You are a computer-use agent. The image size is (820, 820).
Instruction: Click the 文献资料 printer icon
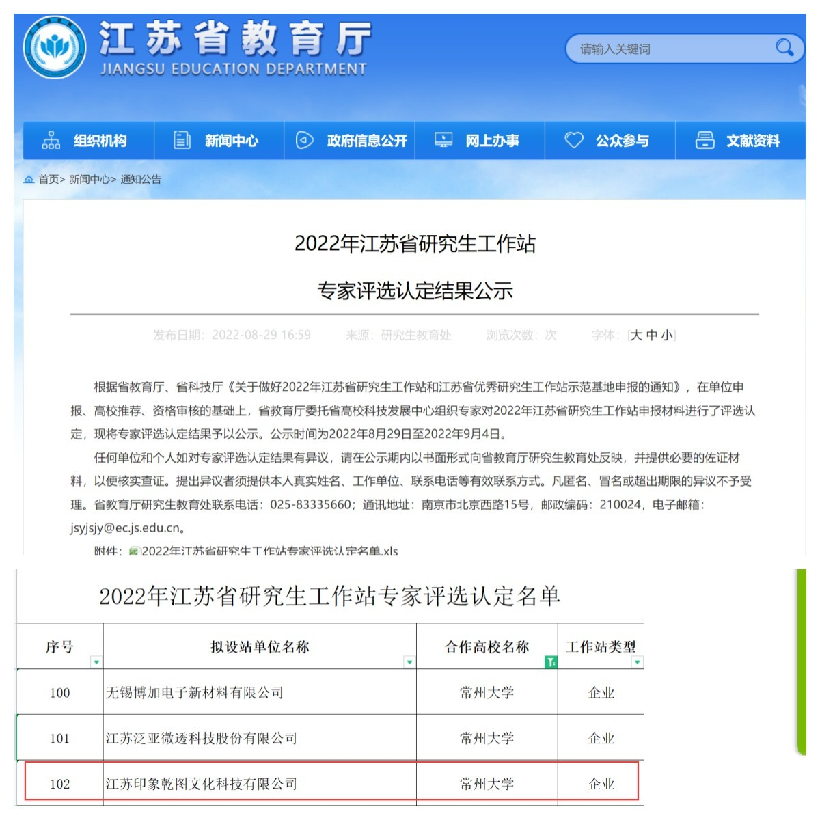[x=705, y=140]
